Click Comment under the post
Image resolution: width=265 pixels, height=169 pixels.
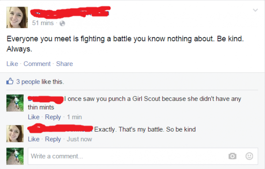37,64
